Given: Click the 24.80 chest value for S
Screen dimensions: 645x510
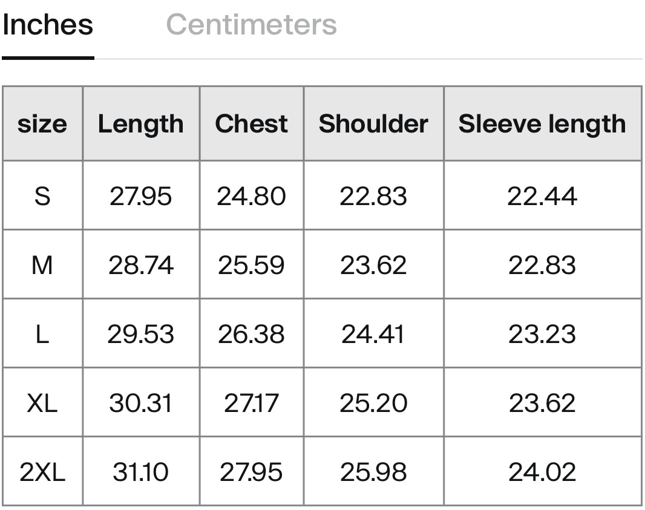Looking at the screenshot, I should point(251,196).
